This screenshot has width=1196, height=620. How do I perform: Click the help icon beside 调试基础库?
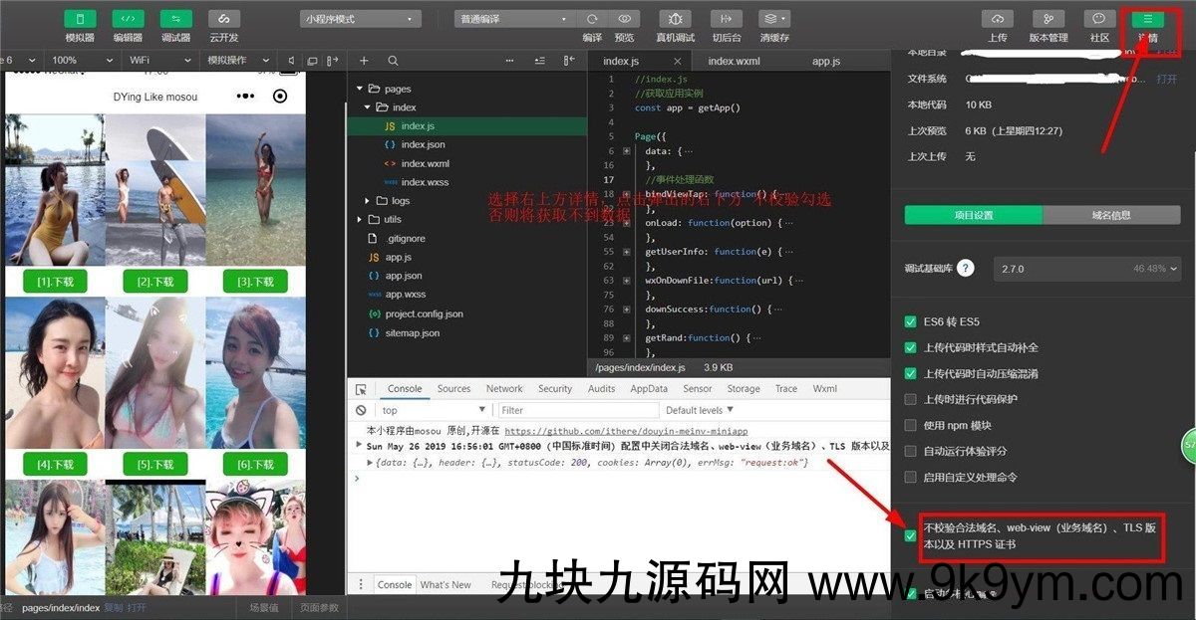[x=966, y=269]
